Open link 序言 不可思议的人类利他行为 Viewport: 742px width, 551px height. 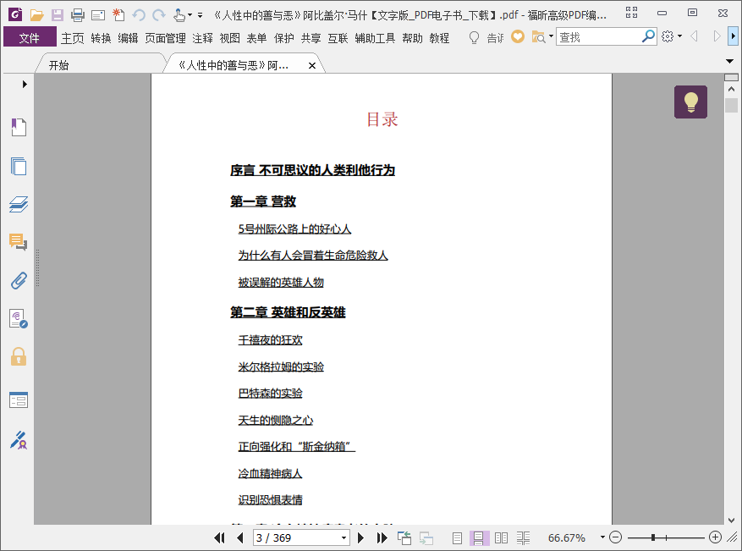click(312, 170)
